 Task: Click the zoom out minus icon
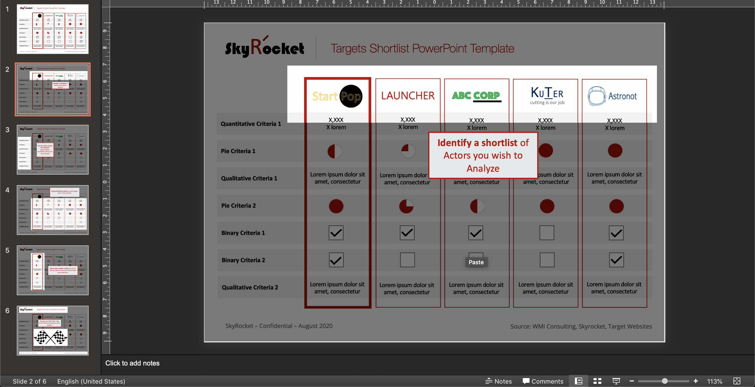click(x=632, y=381)
